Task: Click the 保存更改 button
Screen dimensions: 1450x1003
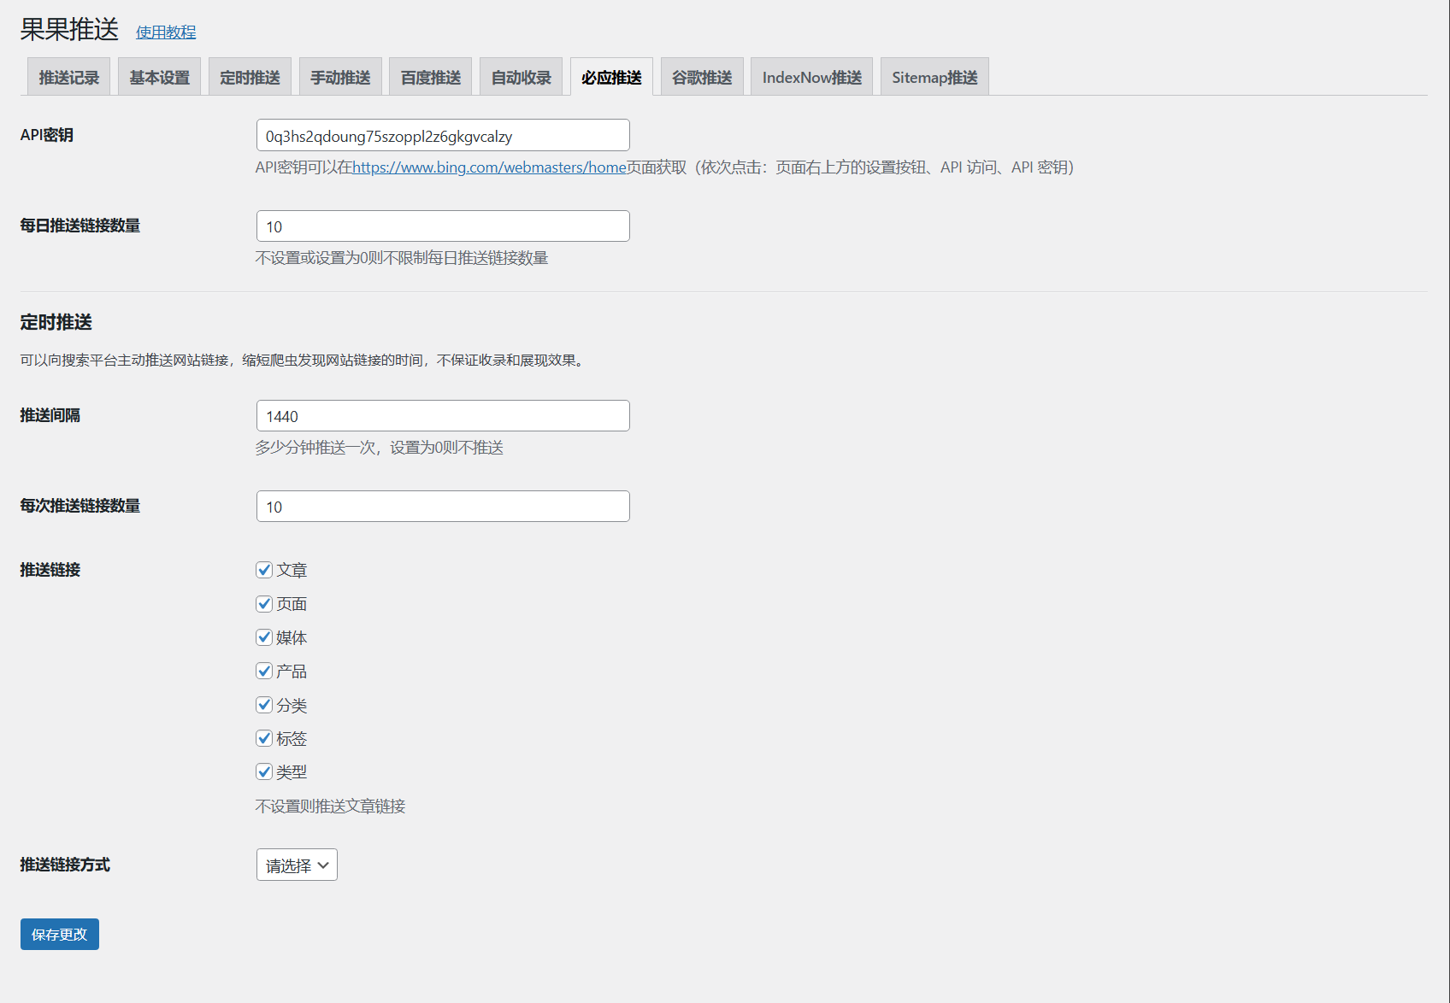Action: 60,934
